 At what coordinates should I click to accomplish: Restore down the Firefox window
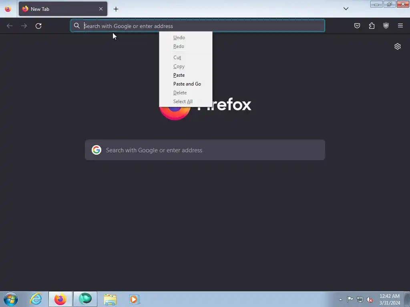[390, 4]
